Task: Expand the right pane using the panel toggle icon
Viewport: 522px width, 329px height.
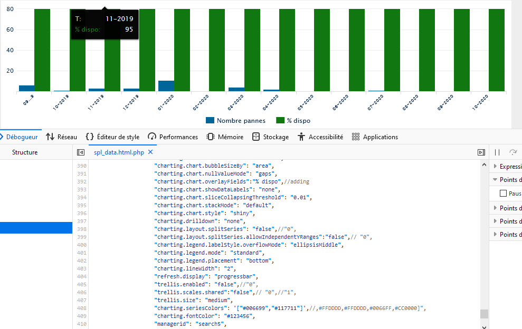Action: coord(481,152)
